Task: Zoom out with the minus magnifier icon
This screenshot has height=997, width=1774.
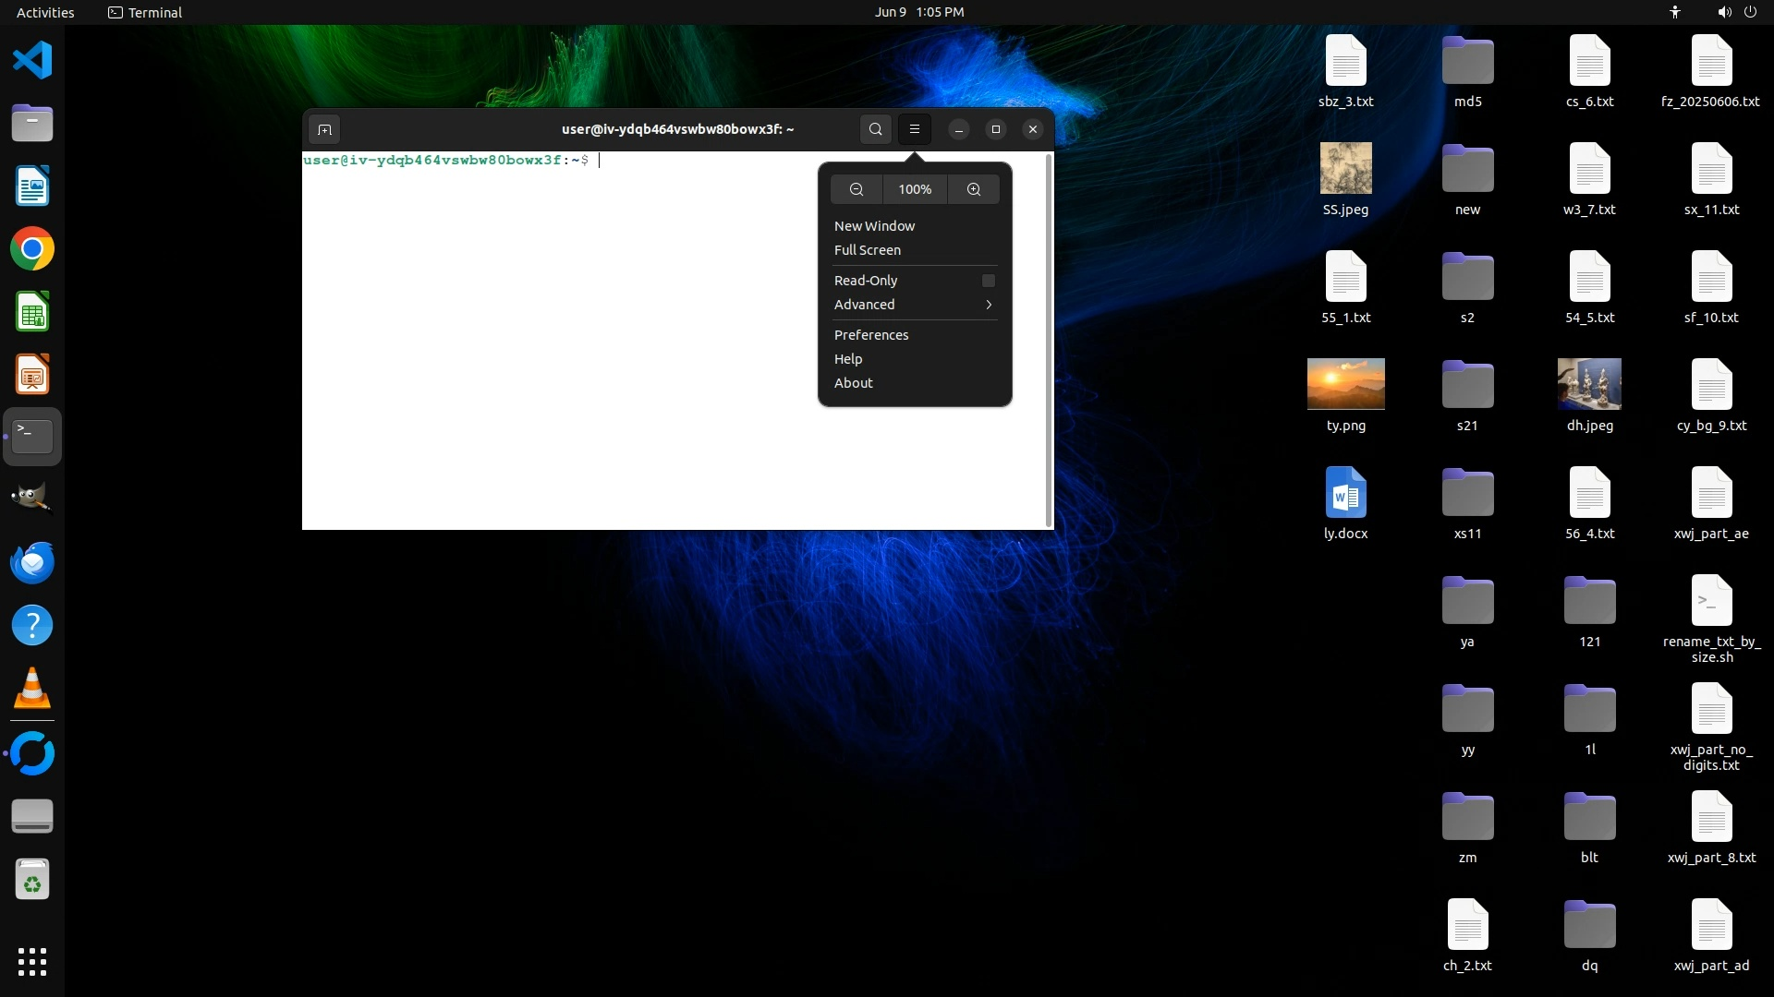Action: pyautogui.click(x=857, y=189)
